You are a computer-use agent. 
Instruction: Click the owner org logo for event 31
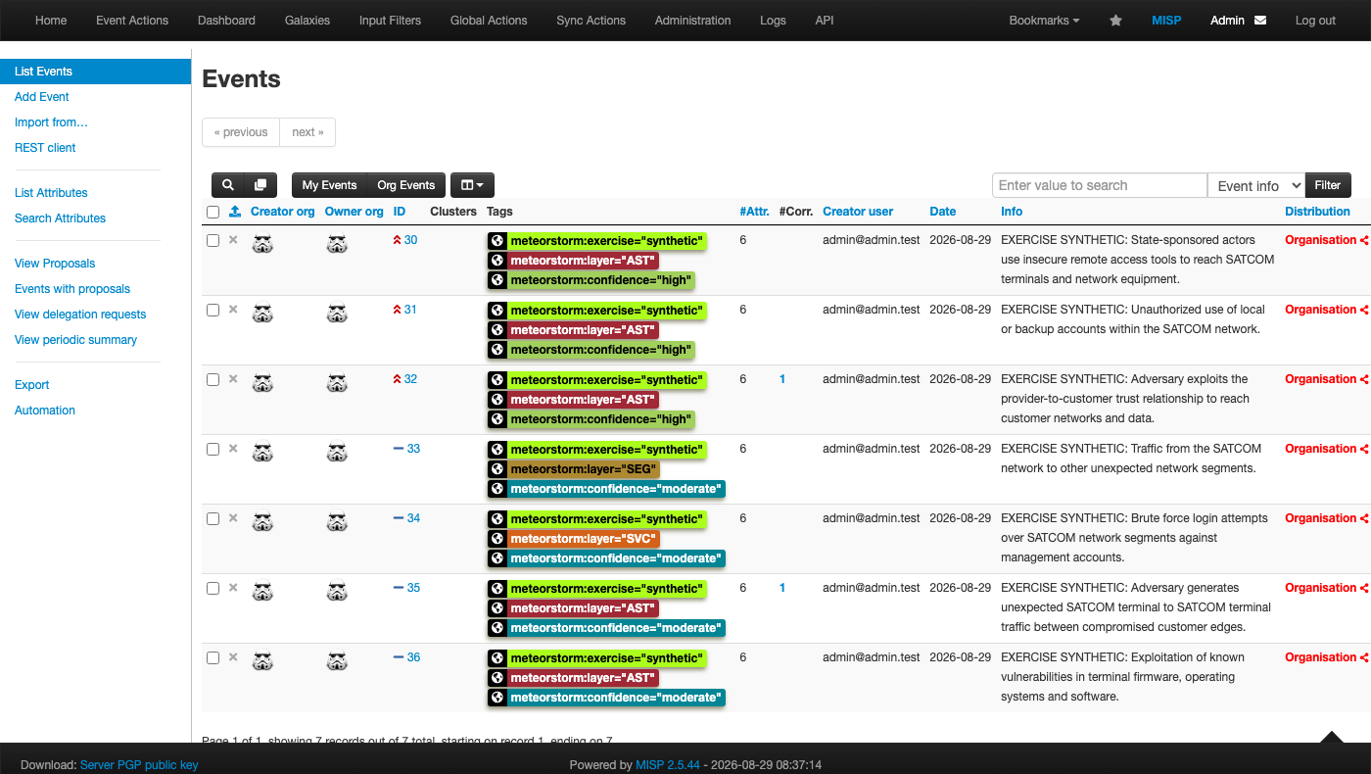[337, 314]
